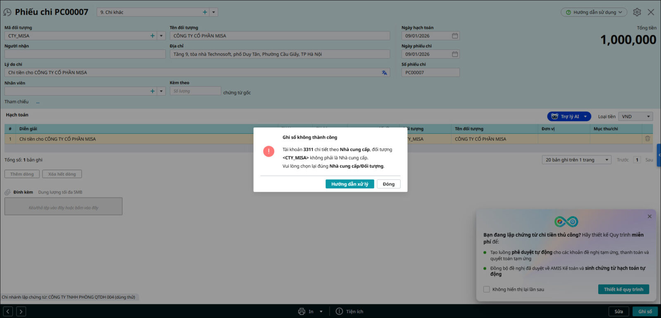Open calendar for Ngày hạch toán

455,36
